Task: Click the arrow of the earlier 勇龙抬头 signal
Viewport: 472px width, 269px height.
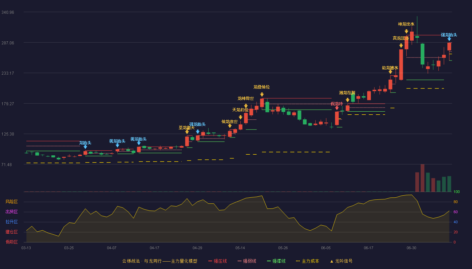Action: click(x=117, y=145)
